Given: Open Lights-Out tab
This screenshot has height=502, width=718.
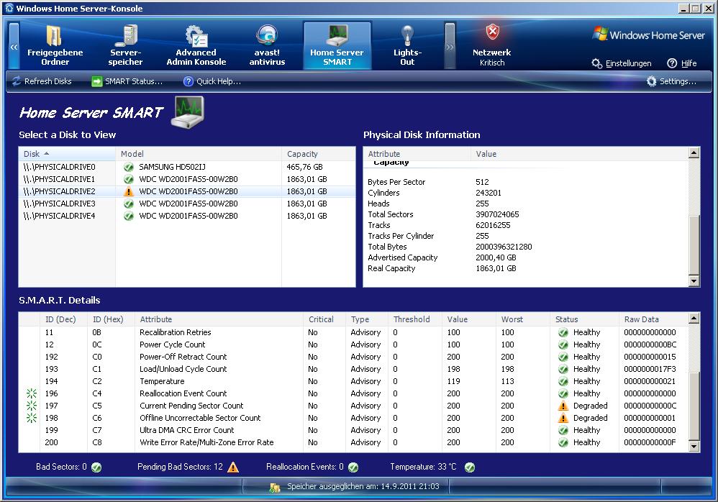Looking at the screenshot, I should [x=407, y=46].
